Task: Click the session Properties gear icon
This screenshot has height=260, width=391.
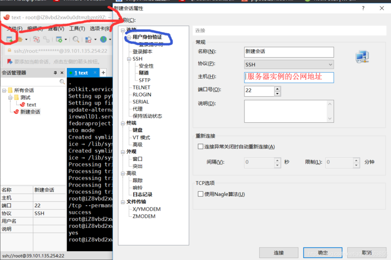Action: (59, 40)
